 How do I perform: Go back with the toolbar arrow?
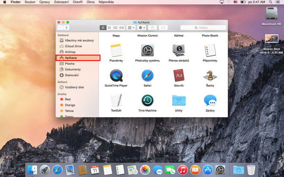60,27
